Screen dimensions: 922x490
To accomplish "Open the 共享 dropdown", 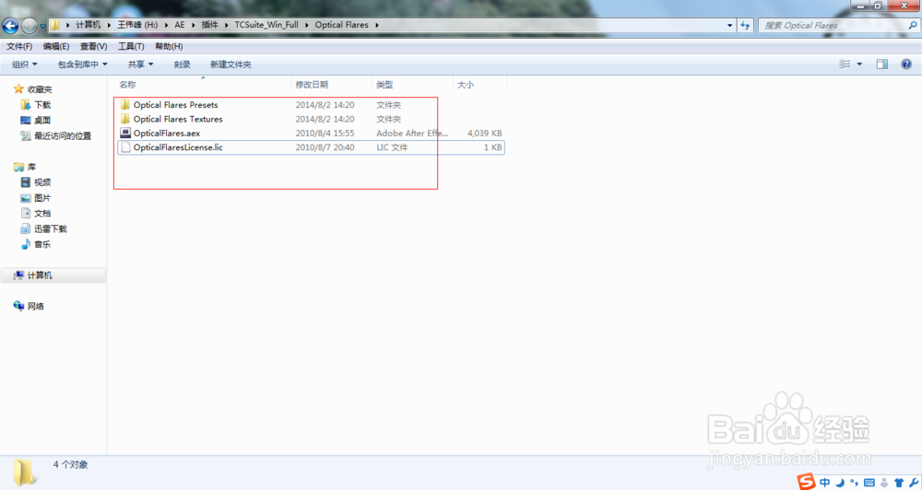I will pos(140,64).
